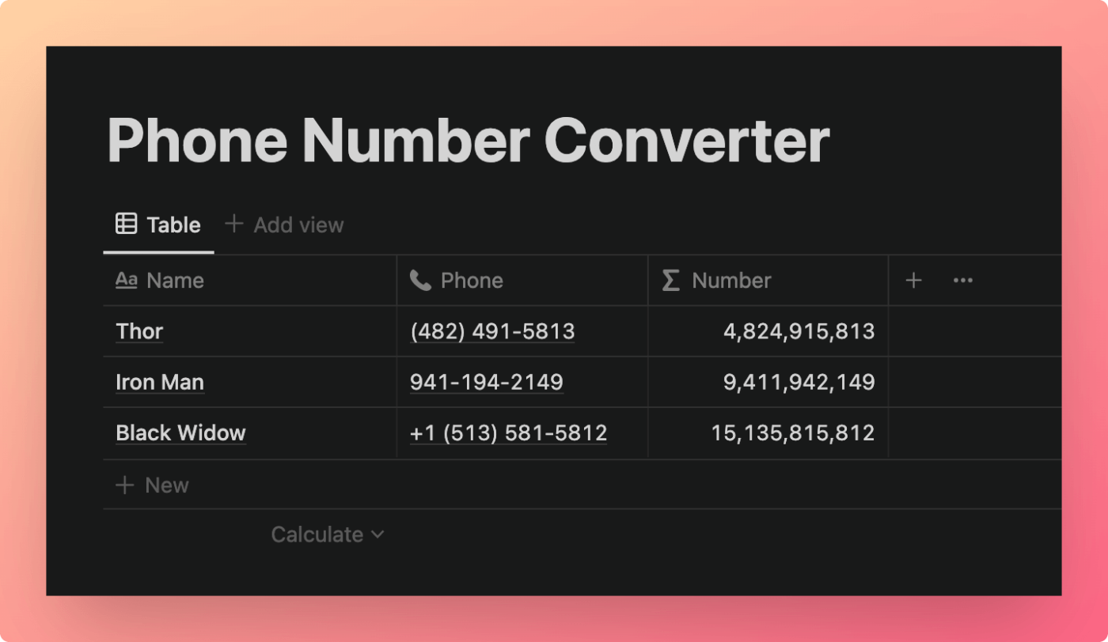
Task: Click the phone icon in the Phone header
Action: tap(420, 280)
